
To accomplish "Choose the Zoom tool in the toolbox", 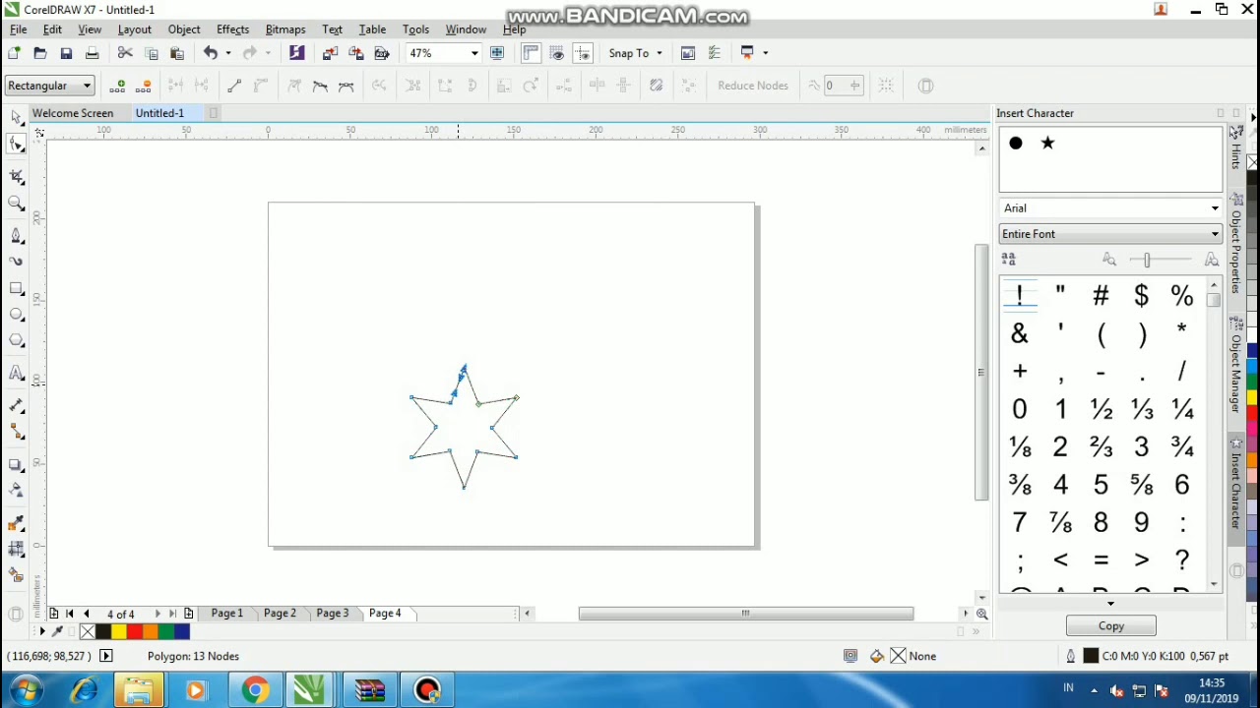I will tap(17, 204).
